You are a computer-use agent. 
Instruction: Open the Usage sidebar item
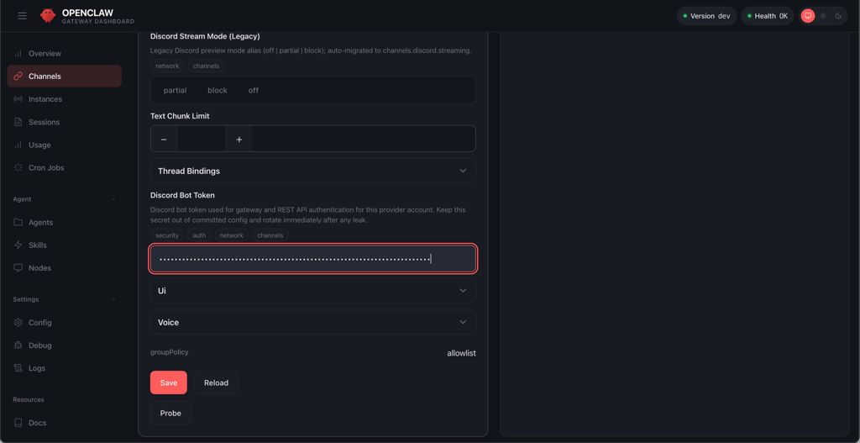click(64, 145)
